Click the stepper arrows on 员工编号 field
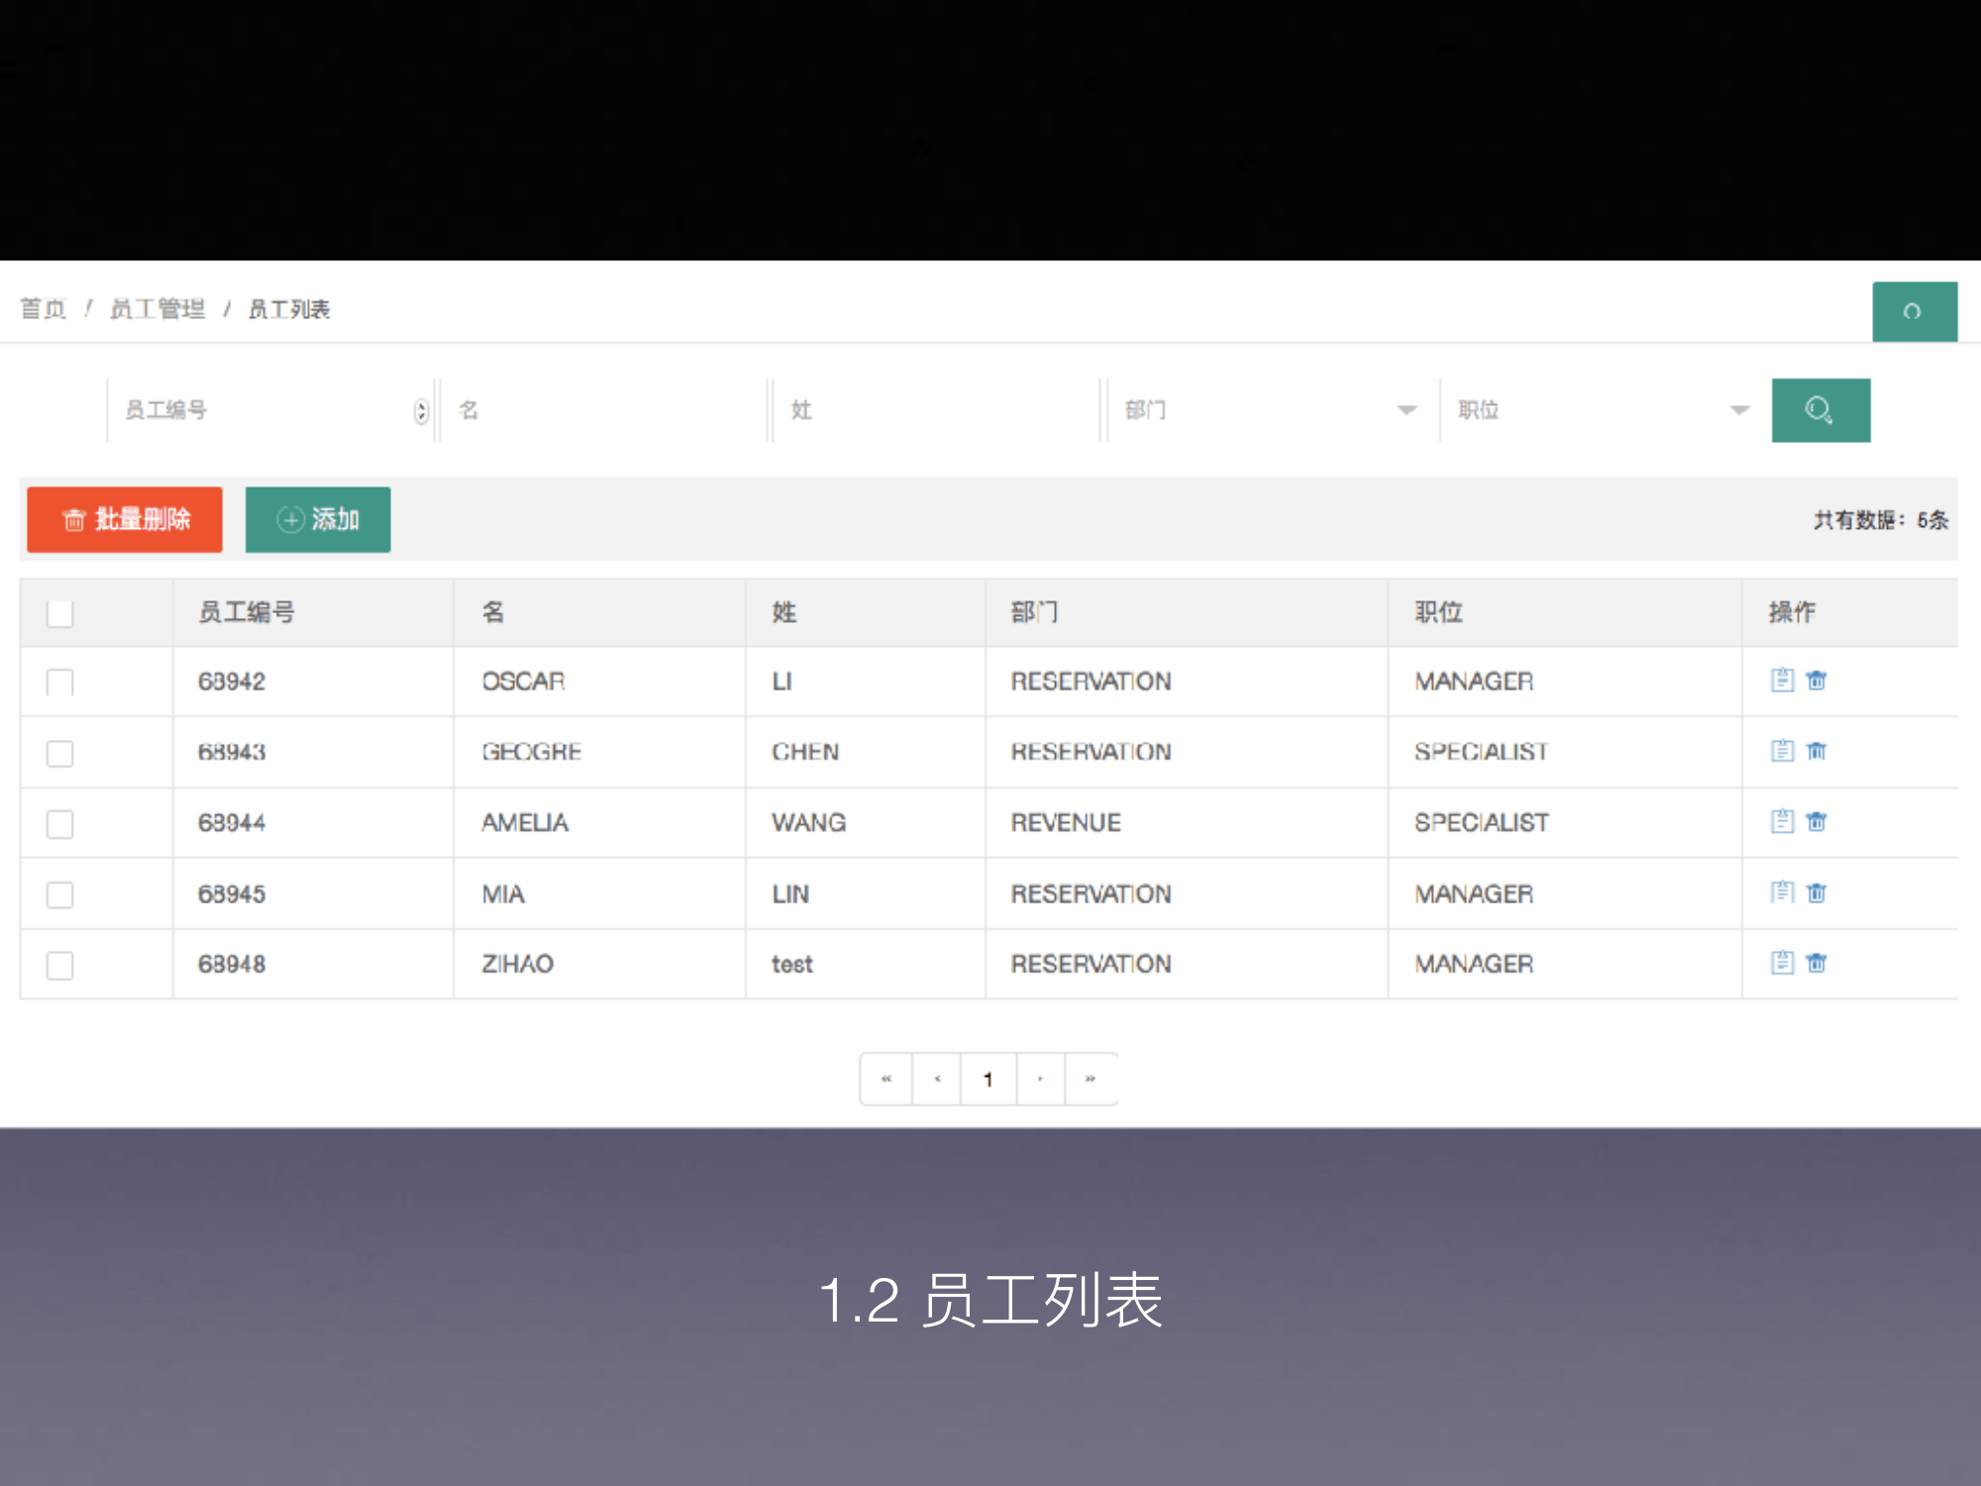 (420, 410)
